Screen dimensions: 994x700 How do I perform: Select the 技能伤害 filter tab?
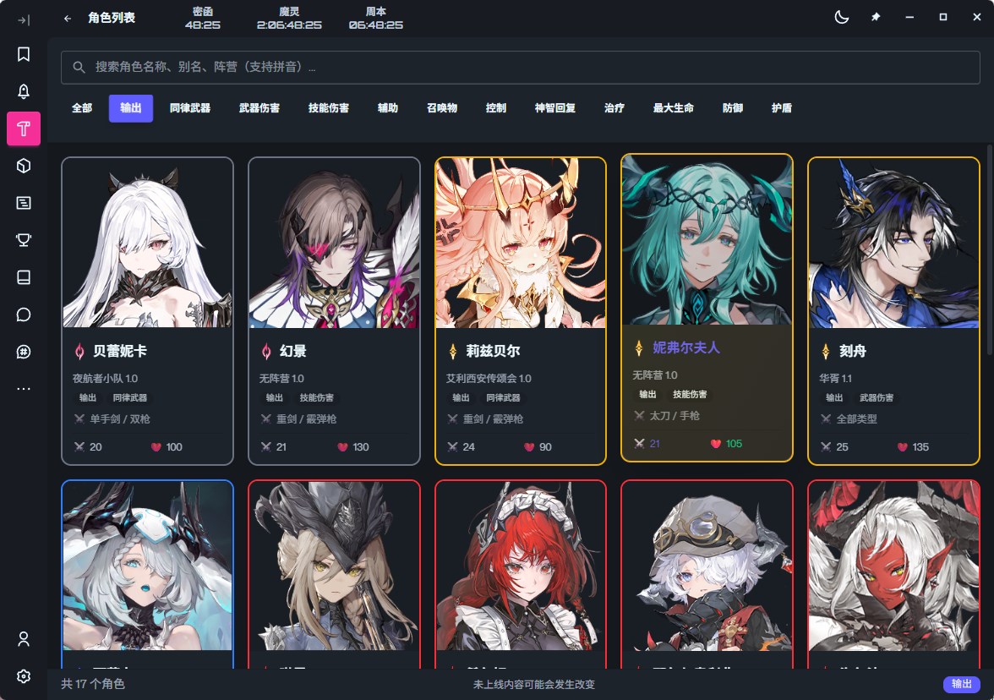click(328, 108)
